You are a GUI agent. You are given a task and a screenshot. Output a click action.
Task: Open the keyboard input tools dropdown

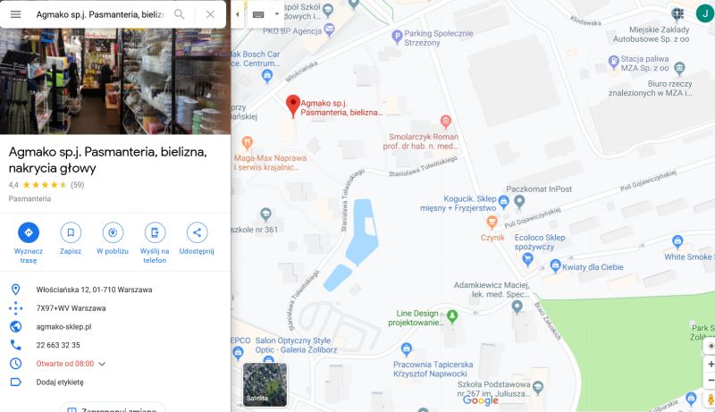pyautogui.click(x=276, y=14)
